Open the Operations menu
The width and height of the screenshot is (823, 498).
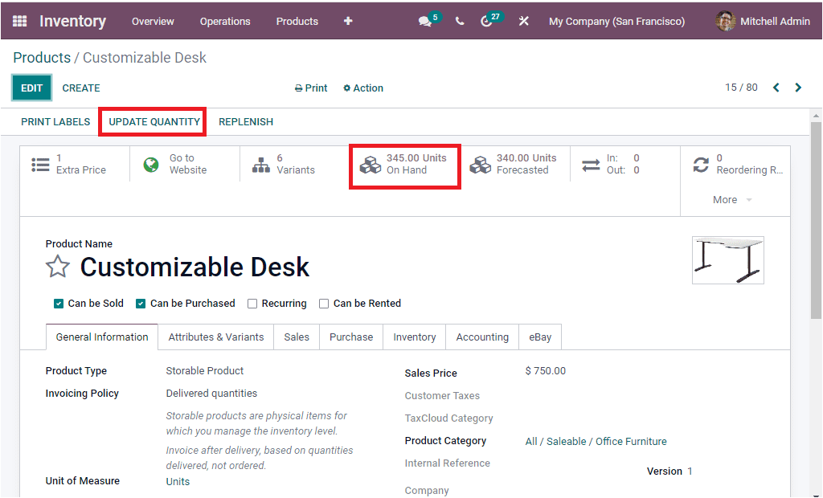point(225,21)
